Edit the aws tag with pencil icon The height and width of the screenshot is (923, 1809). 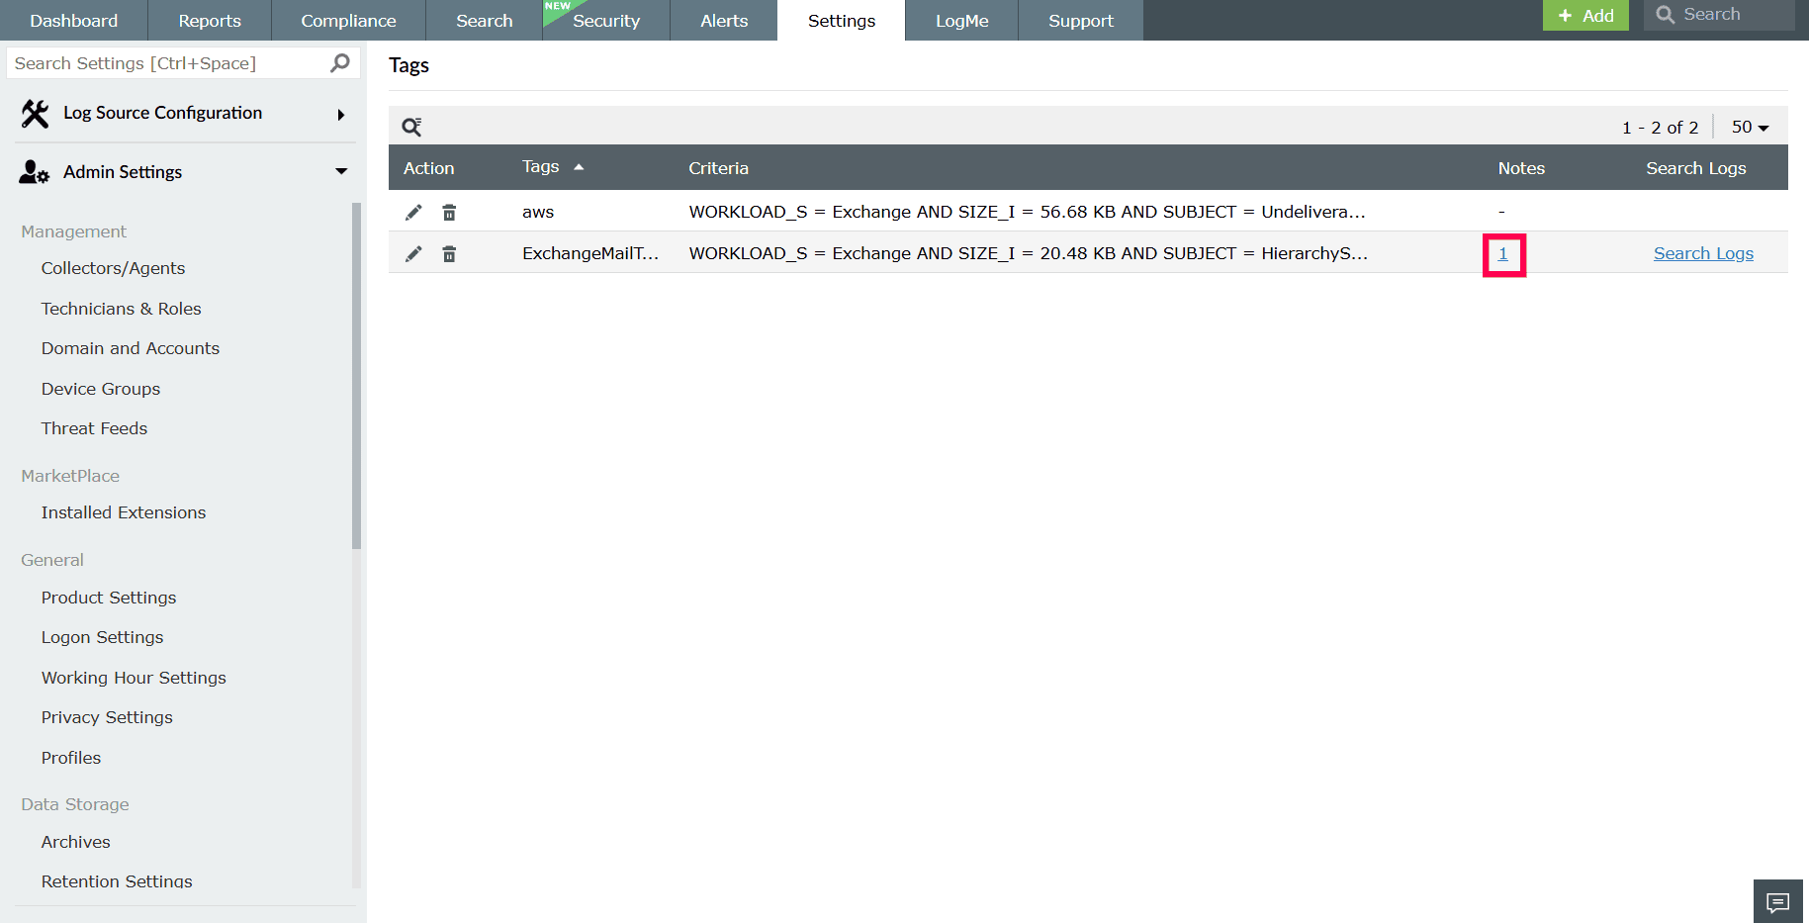[x=413, y=213]
